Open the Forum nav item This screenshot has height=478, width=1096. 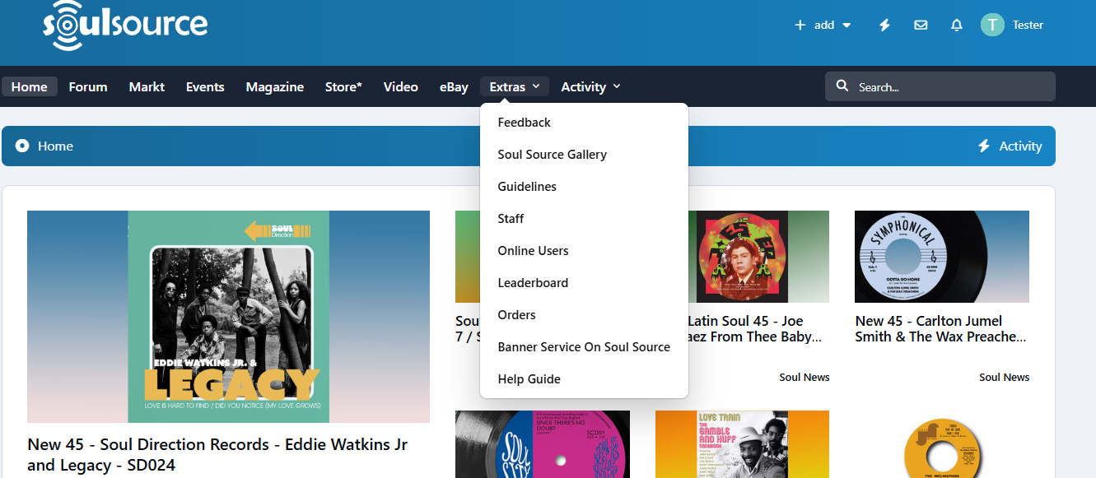pyautogui.click(x=88, y=86)
